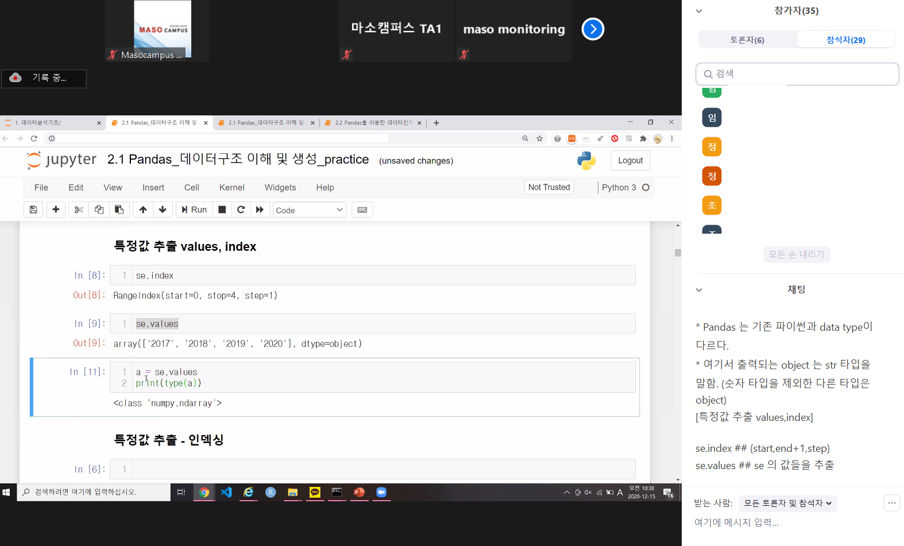Image resolution: width=904 pixels, height=546 pixels.
Task: Open the Code cell type dropdown
Action: pos(309,210)
